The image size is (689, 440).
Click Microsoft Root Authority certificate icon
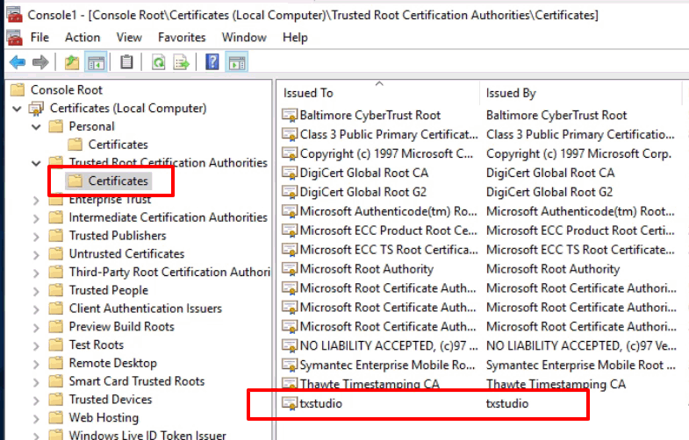(x=290, y=269)
